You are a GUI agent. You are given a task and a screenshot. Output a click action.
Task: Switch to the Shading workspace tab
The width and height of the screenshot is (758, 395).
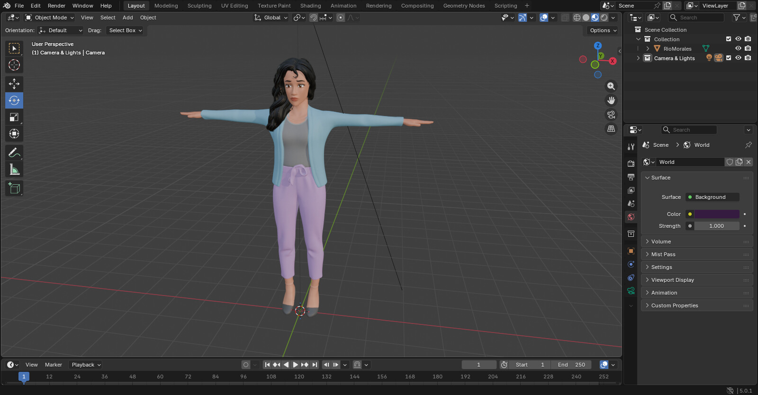pos(310,6)
